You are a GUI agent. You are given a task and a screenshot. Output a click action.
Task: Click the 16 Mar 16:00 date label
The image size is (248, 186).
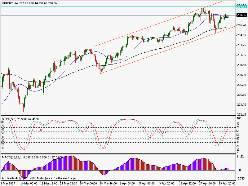click(49, 184)
